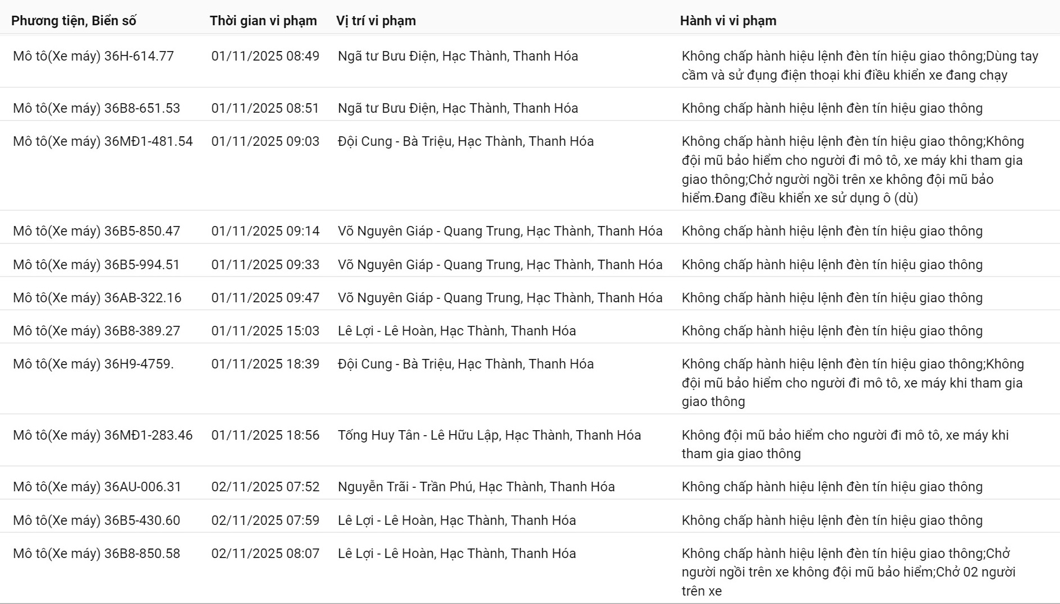Select the row with plate 36H-614.77

point(93,56)
